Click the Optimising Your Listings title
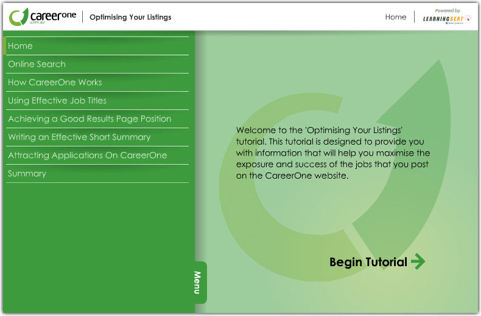Screen dimensions: 481x316 click(x=130, y=17)
